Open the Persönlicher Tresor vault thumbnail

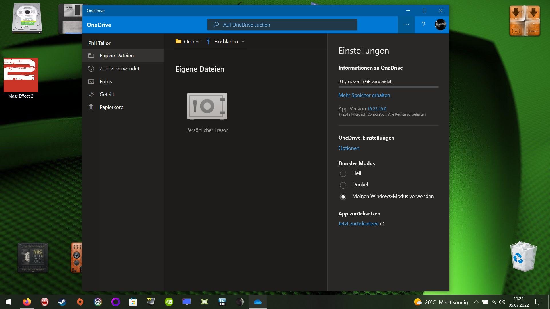(207, 106)
